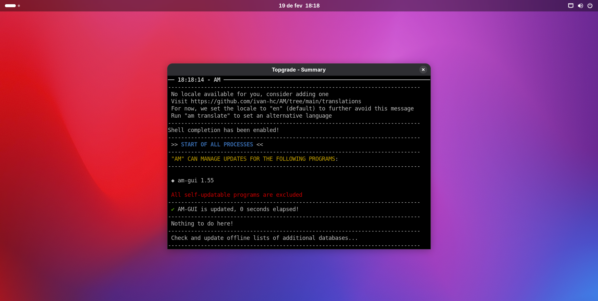Viewport: 598px width, 301px height.
Task: Open the clock showing 19 de fev 18:18
Action: click(299, 6)
